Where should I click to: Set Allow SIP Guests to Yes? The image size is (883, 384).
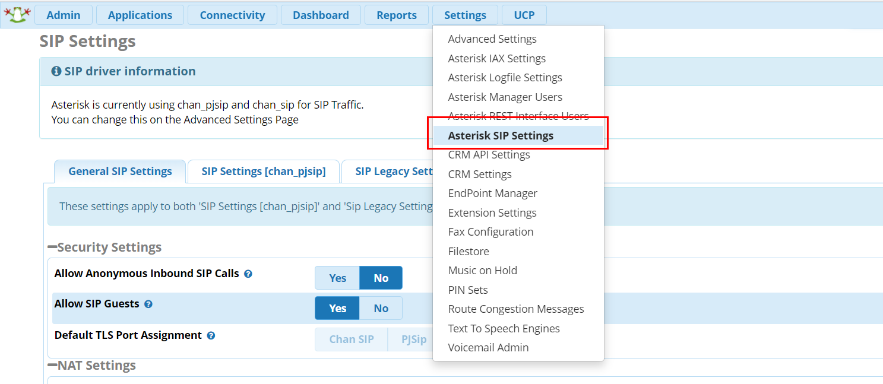(x=337, y=308)
